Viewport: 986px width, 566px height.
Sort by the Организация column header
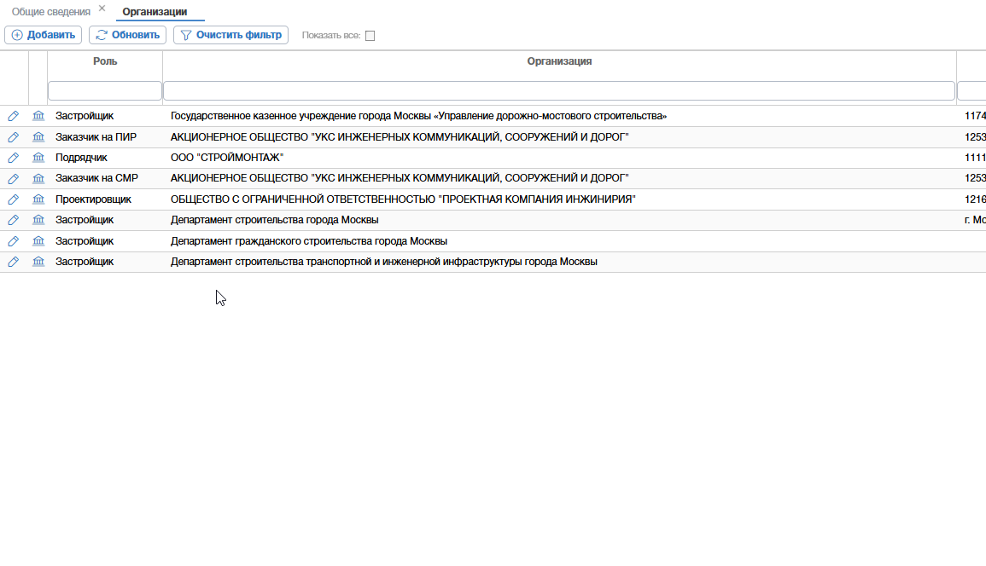(x=559, y=61)
